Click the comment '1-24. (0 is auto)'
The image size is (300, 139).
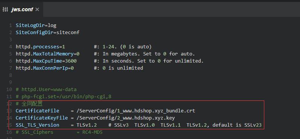127,47
